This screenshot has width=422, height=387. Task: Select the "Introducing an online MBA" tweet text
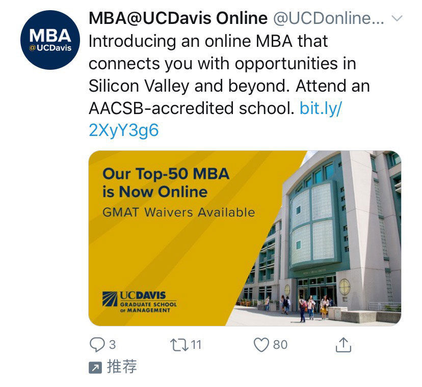(208, 41)
